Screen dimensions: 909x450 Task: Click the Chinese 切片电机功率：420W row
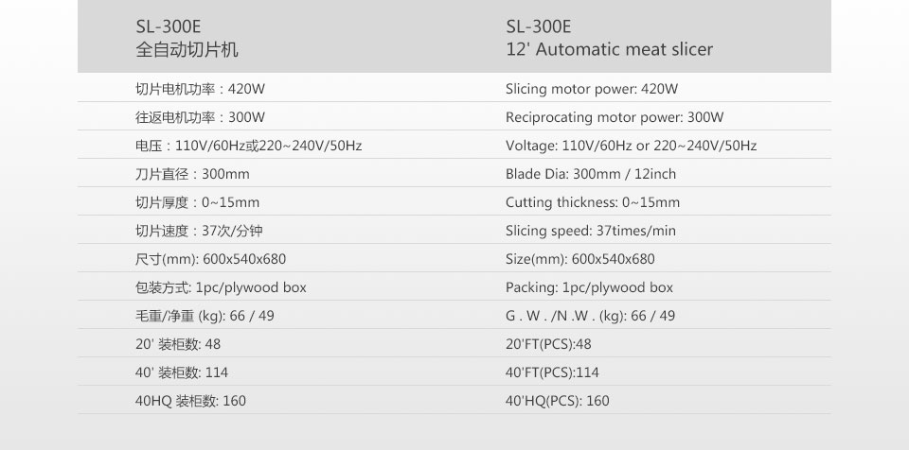(x=200, y=89)
